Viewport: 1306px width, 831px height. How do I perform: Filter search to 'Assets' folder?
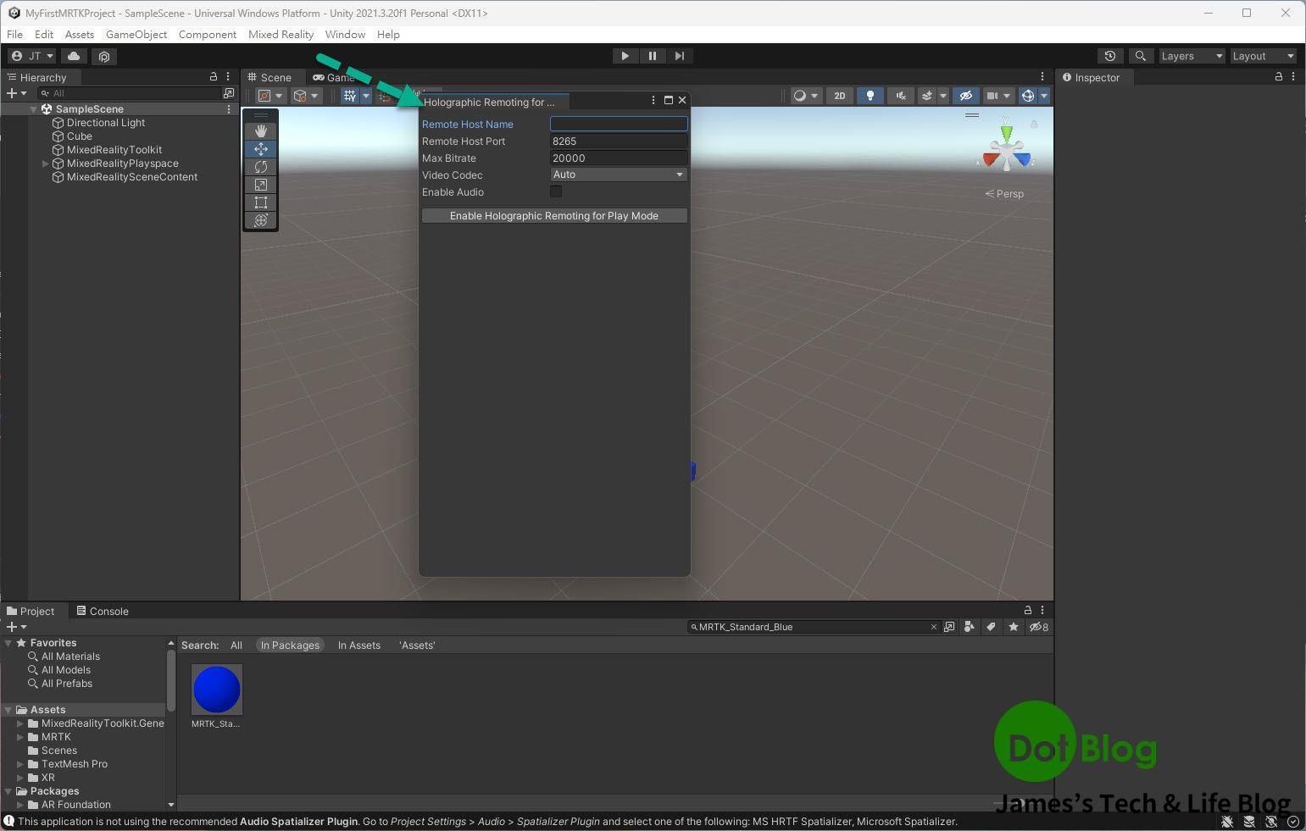click(417, 645)
